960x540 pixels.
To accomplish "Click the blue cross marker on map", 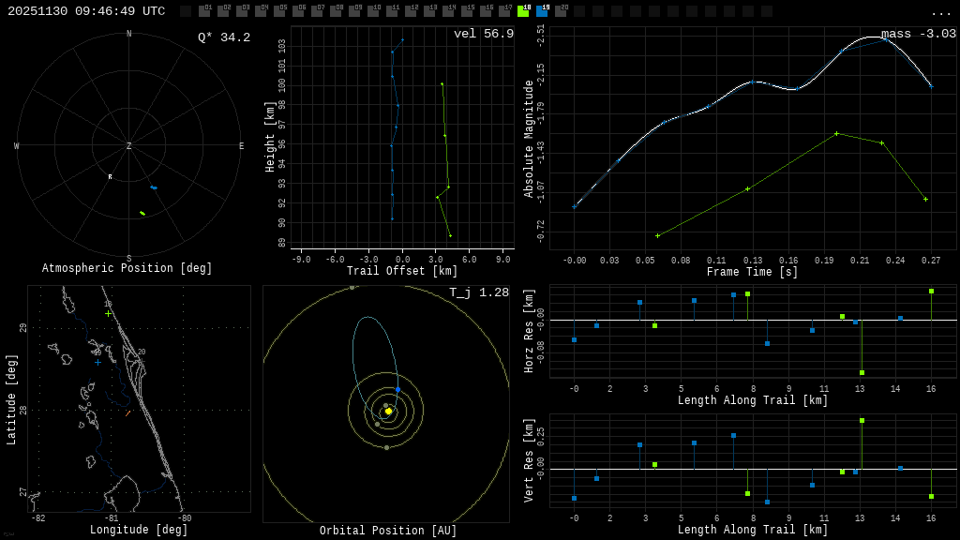I will pyautogui.click(x=97, y=362).
